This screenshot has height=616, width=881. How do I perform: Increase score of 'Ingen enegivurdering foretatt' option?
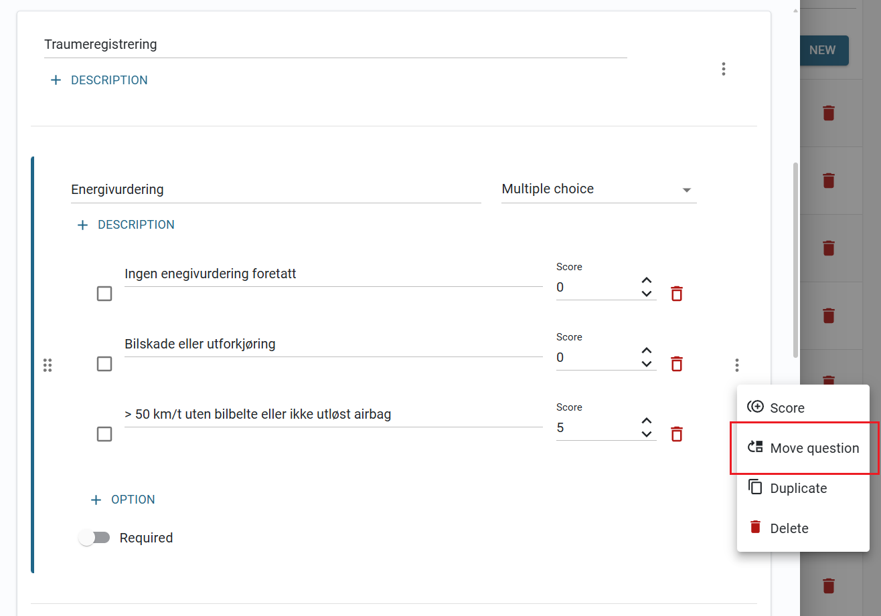[647, 281]
